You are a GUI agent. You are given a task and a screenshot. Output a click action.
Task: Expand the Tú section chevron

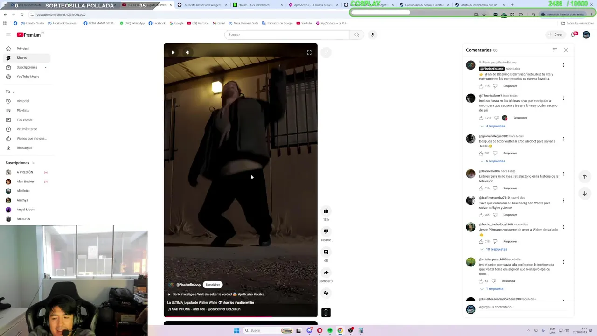[x=14, y=92]
